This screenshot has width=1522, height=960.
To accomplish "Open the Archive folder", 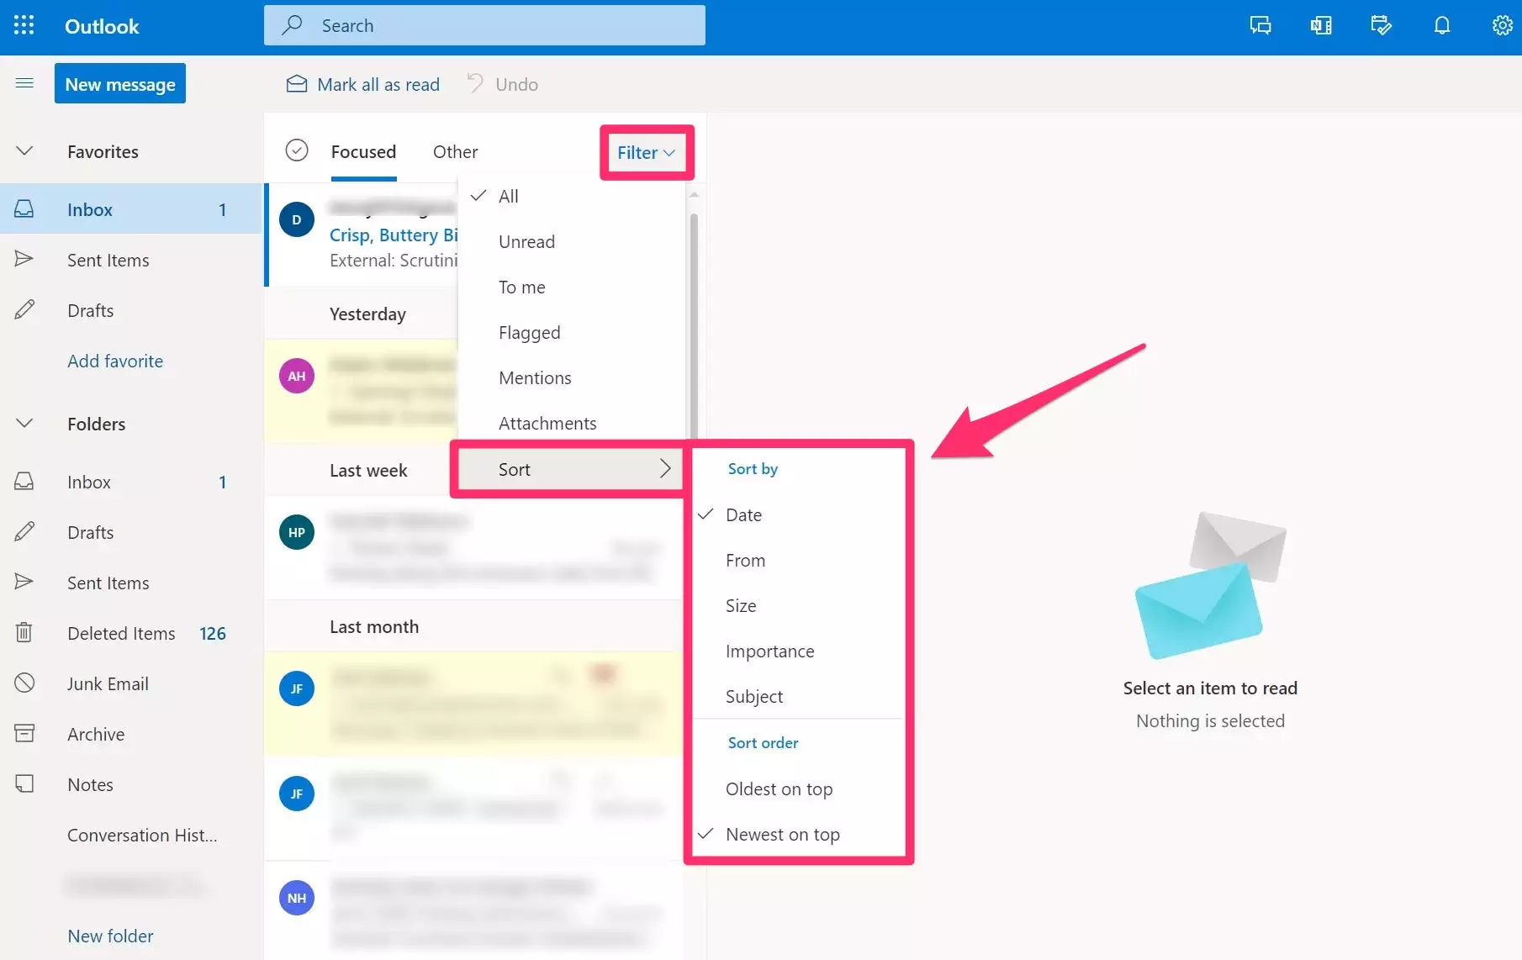I will (x=96, y=734).
